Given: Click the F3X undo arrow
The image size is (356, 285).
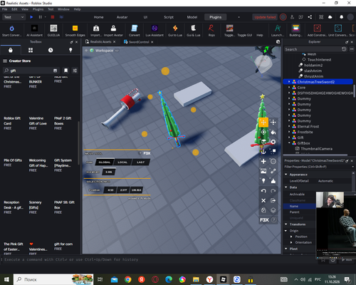Looking at the screenshot, I should 263,191.
